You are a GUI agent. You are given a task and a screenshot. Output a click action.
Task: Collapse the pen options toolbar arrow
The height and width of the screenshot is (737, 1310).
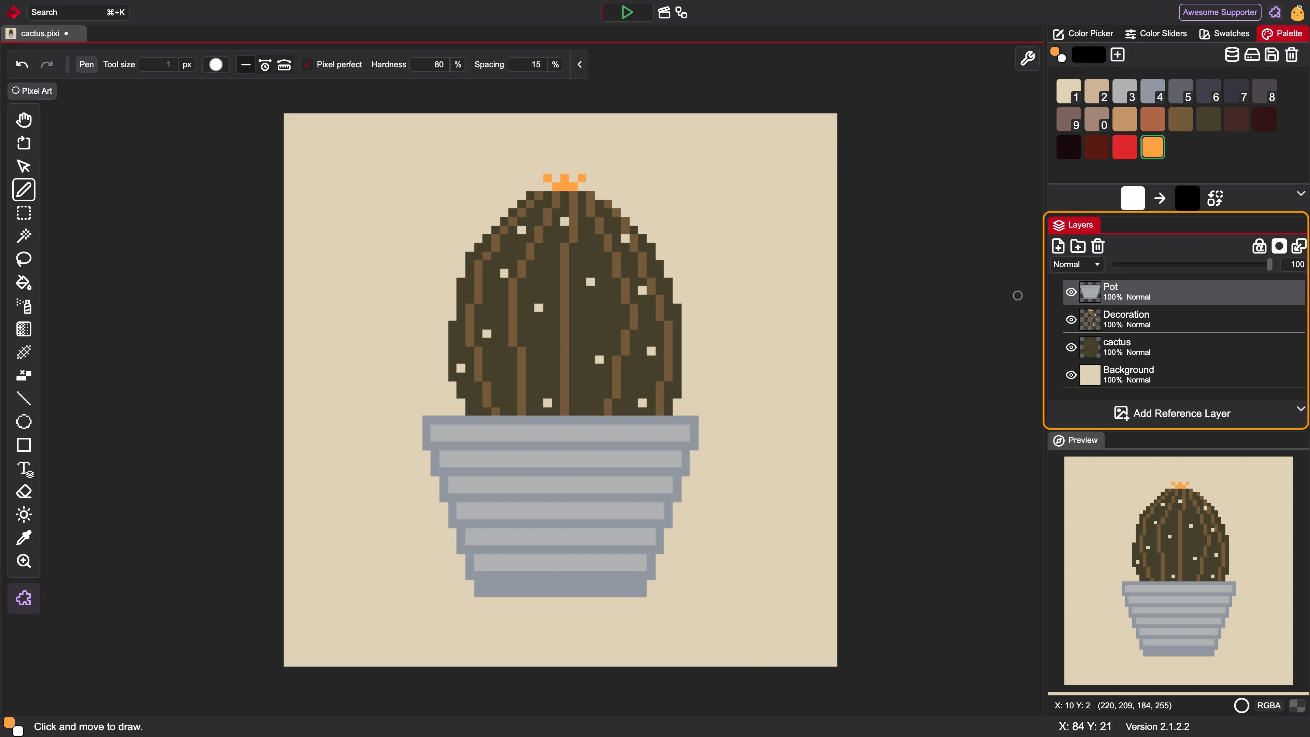click(579, 64)
